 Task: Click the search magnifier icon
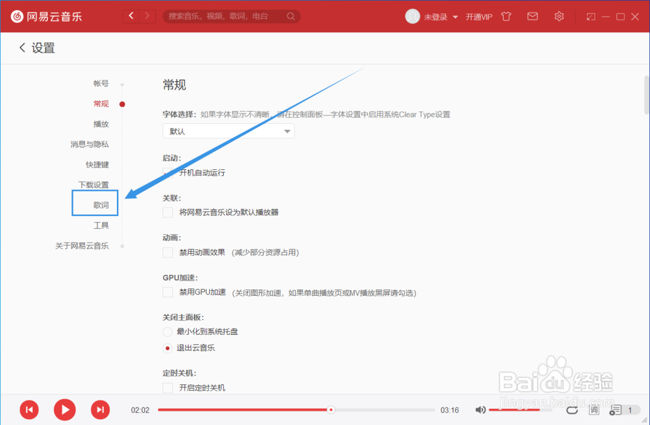[291, 16]
